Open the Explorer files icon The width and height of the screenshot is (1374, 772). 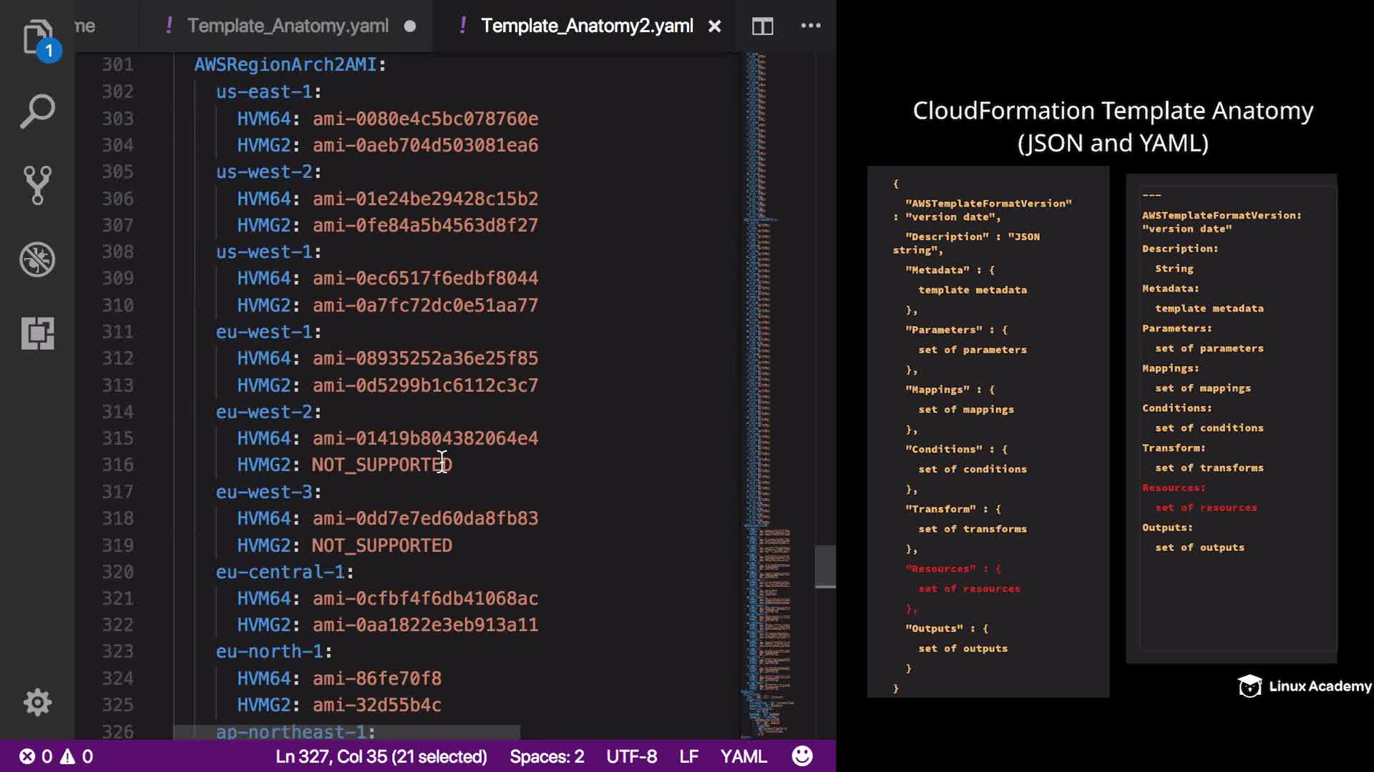click(x=37, y=36)
